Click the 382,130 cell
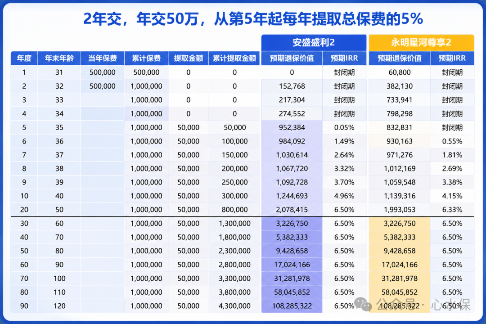 click(x=400, y=86)
